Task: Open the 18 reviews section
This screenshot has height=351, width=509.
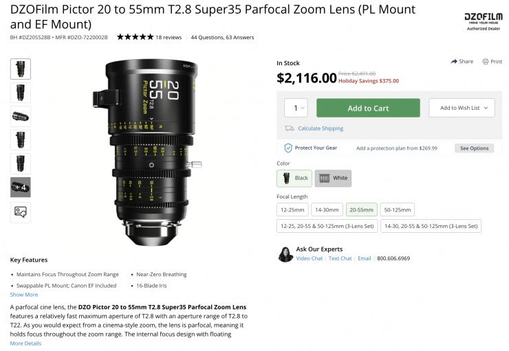Action: coord(169,36)
